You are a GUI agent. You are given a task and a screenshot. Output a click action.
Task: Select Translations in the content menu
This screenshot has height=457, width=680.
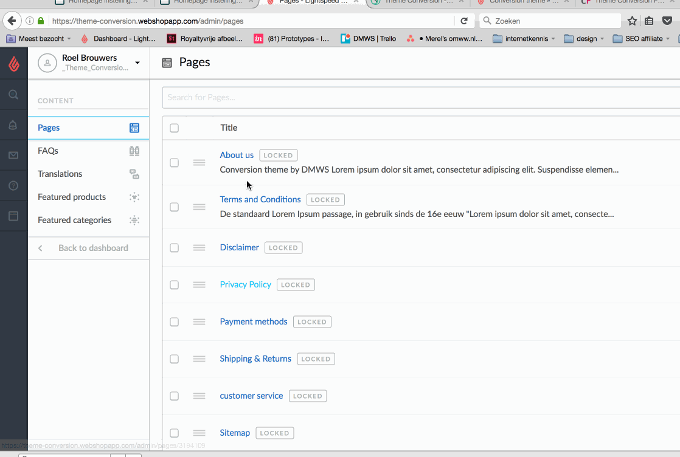click(x=88, y=174)
